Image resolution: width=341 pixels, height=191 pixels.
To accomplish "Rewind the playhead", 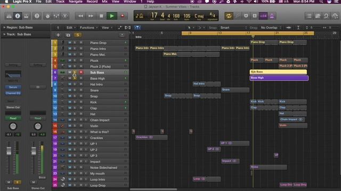I will point(80,16).
